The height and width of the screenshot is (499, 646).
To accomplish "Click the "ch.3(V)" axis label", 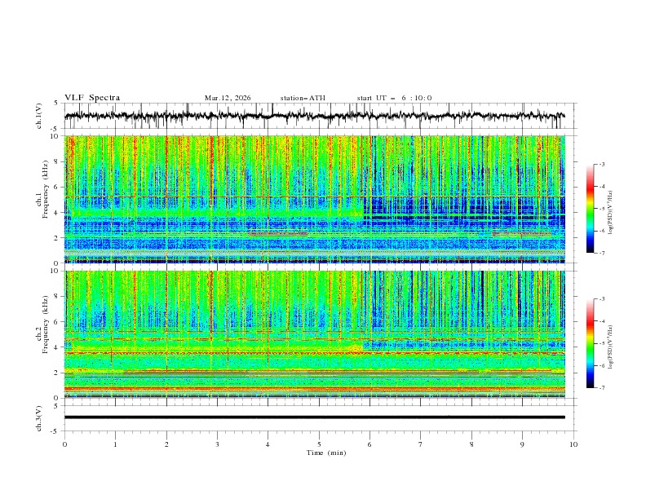I will (39, 418).
